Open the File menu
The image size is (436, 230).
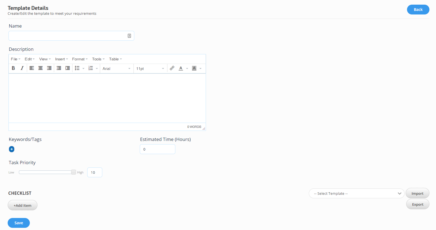pos(16,59)
